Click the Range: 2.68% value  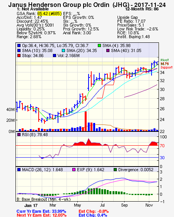29,37
